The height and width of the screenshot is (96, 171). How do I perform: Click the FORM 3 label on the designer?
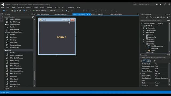61,37
